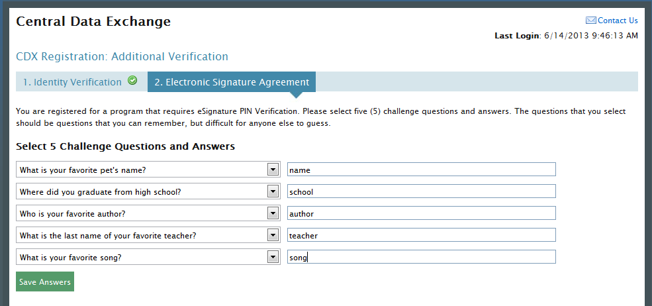Image resolution: width=652 pixels, height=306 pixels.
Task: Expand the favorite author question dropdown
Action: (x=272, y=213)
